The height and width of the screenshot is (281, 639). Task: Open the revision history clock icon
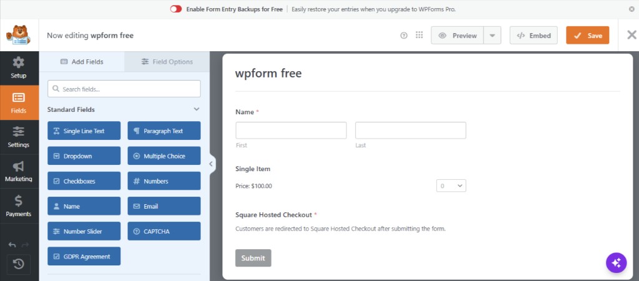(x=19, y=264)
